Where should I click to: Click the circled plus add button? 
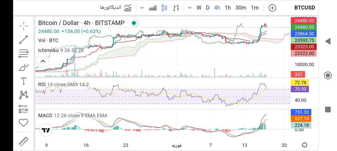[x=272, y=8]
